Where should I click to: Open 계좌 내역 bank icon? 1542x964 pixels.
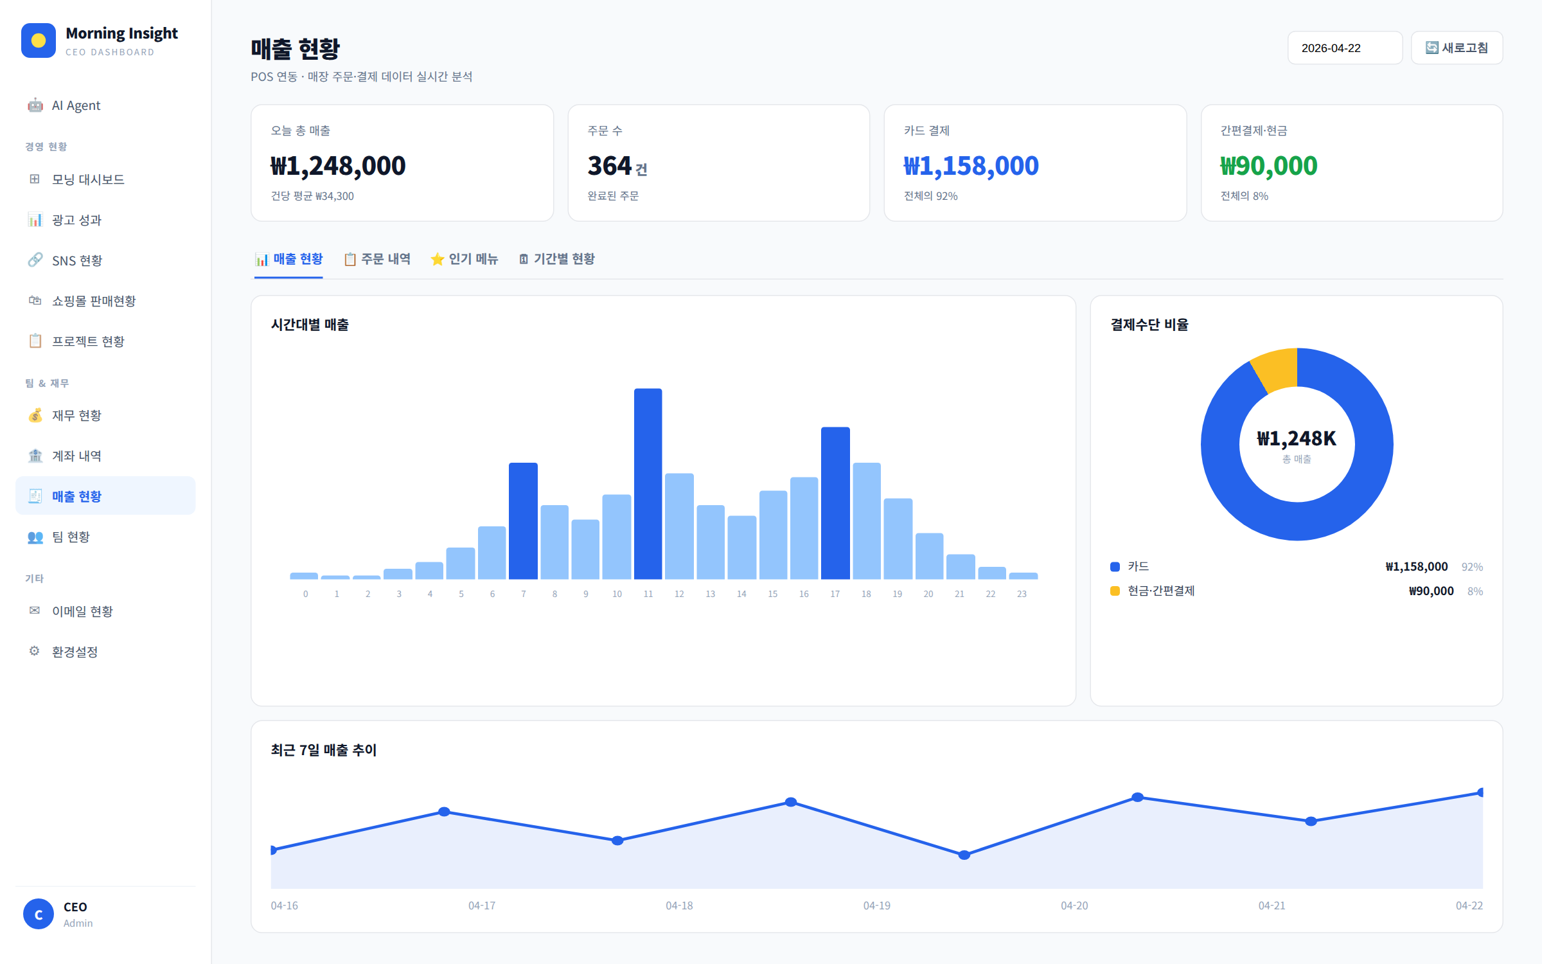[35, 456]
